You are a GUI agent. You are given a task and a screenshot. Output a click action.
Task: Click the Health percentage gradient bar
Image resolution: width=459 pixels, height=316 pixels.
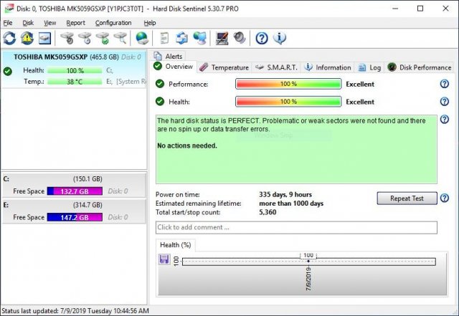[x=288, y=102]
